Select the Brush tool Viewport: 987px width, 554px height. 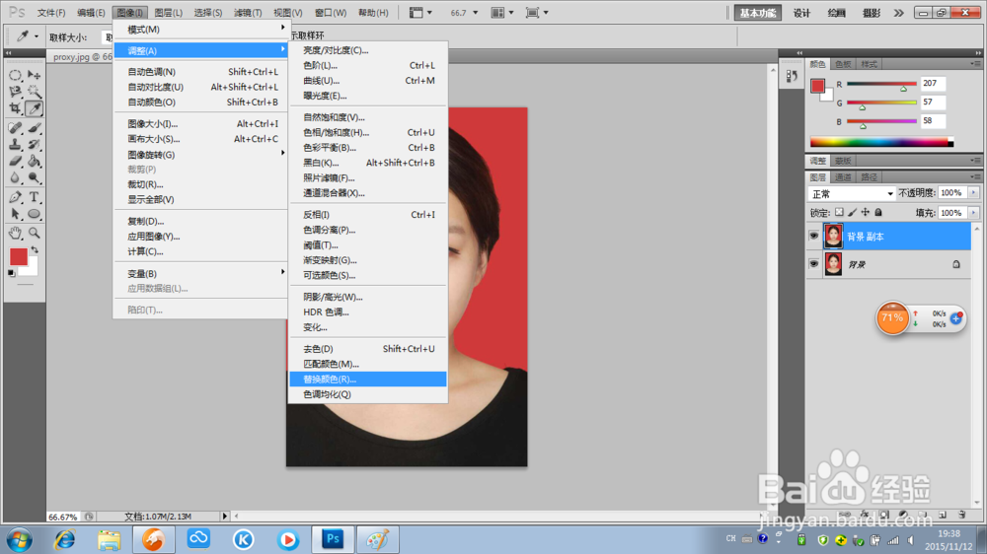pos(34,128)
